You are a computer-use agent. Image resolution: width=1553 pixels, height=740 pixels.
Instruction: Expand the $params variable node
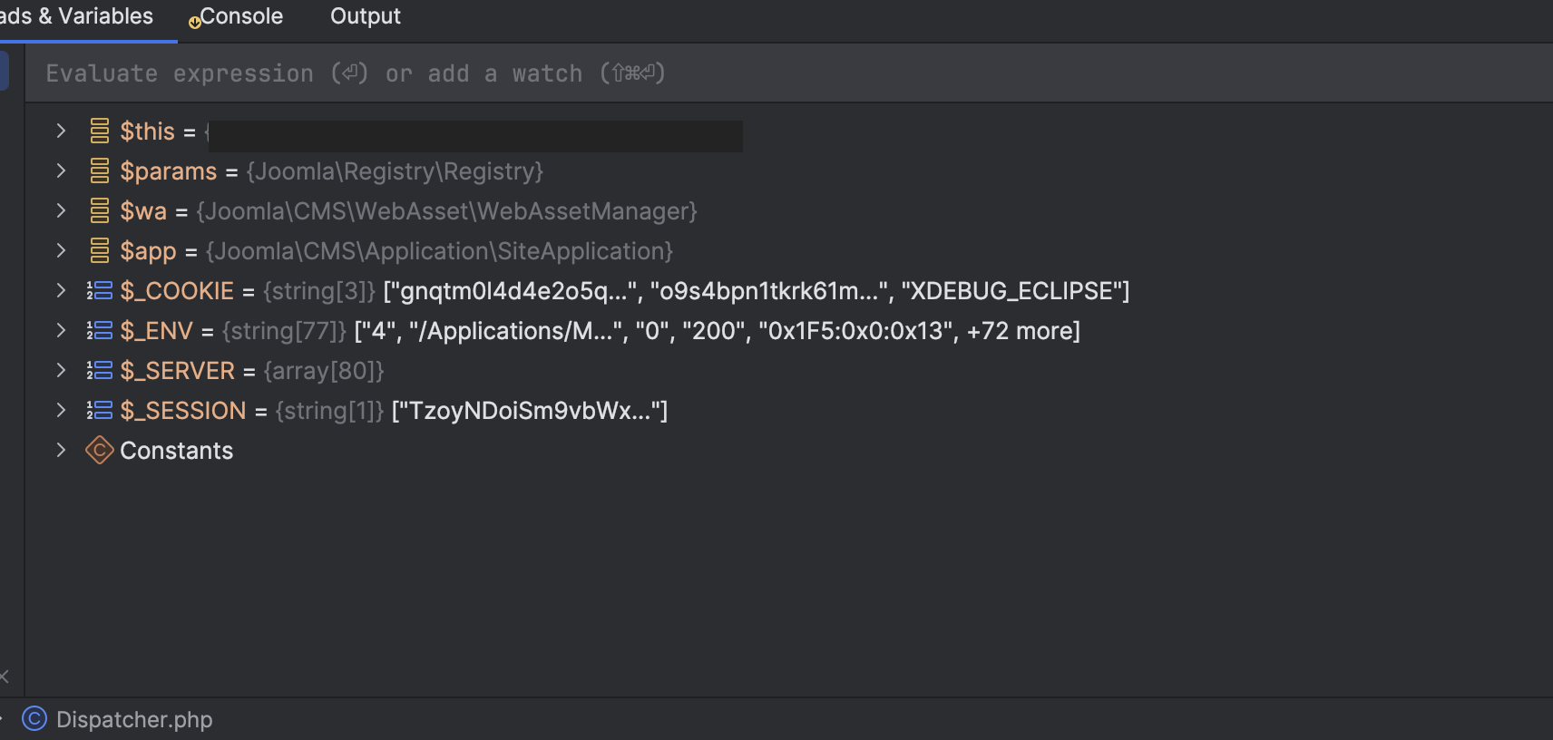[61, 170]
